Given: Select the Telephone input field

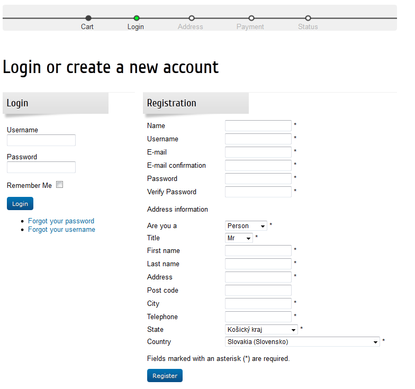Looking at the screenshot, I should 258,316.
